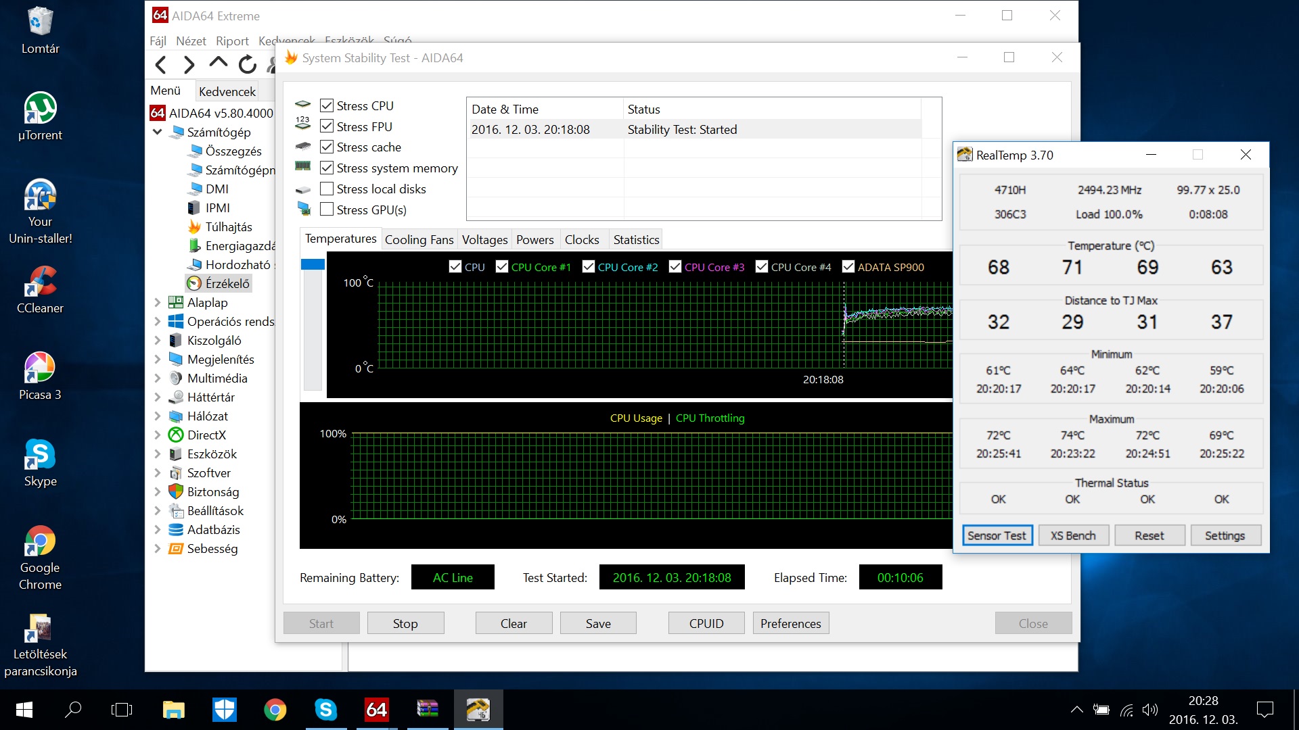
Task: Expand the Kiszolgáló tree node
Action: coord(158,340)
